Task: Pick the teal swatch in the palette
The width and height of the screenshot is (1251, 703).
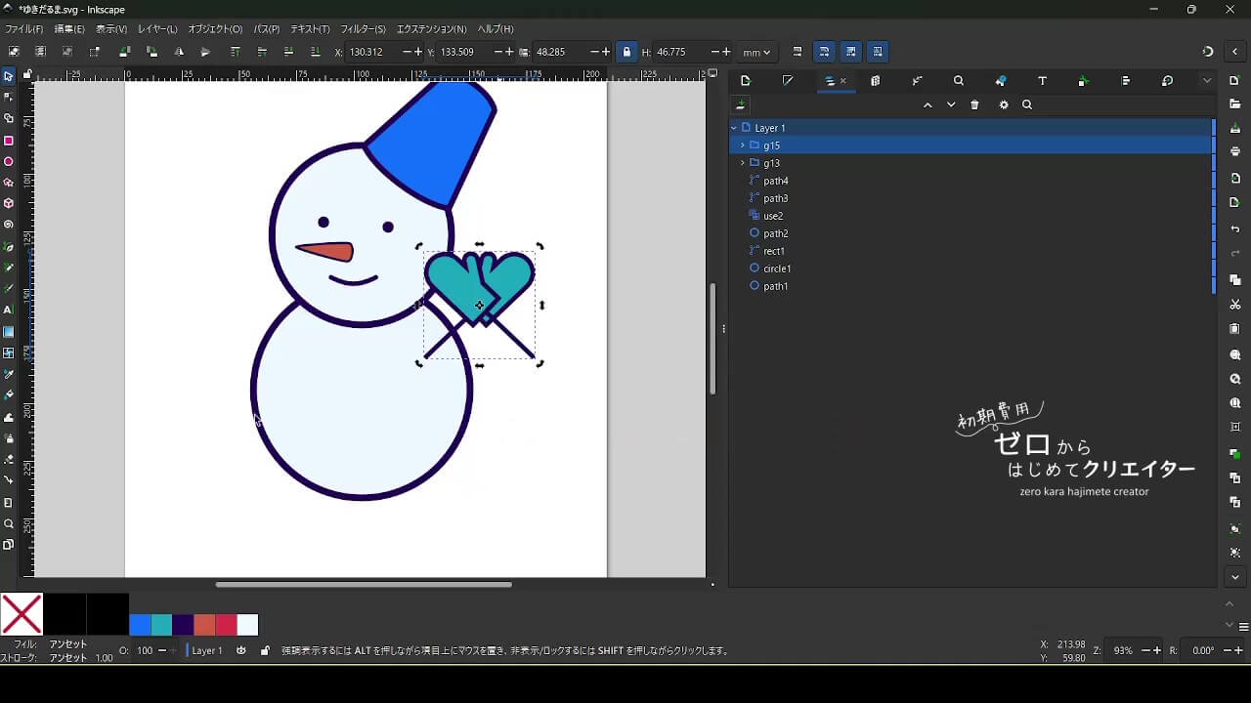Action: (161, 625)
